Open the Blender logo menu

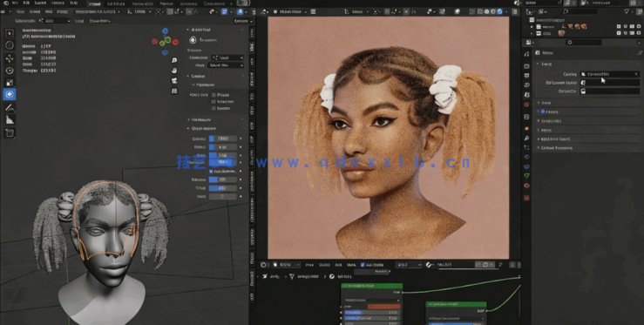click(x=6, y=3)
